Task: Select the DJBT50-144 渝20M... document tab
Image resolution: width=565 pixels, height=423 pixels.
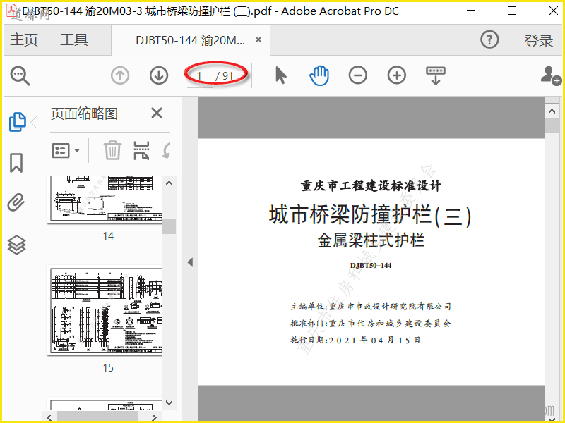Action: pyautogui.click(x=190, y=40)
